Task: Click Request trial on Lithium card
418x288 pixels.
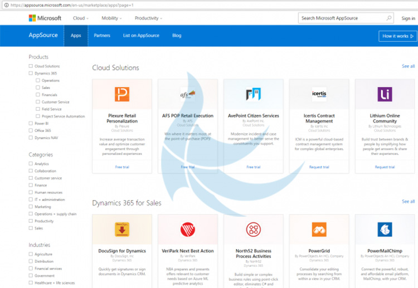Action: pos(385,167)
